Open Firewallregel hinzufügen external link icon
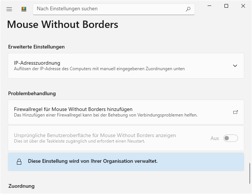252x194 pixels. pyautogui.click(x=235, y=112)
